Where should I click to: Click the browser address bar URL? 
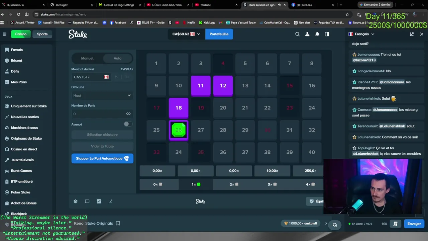pos(64,14)
